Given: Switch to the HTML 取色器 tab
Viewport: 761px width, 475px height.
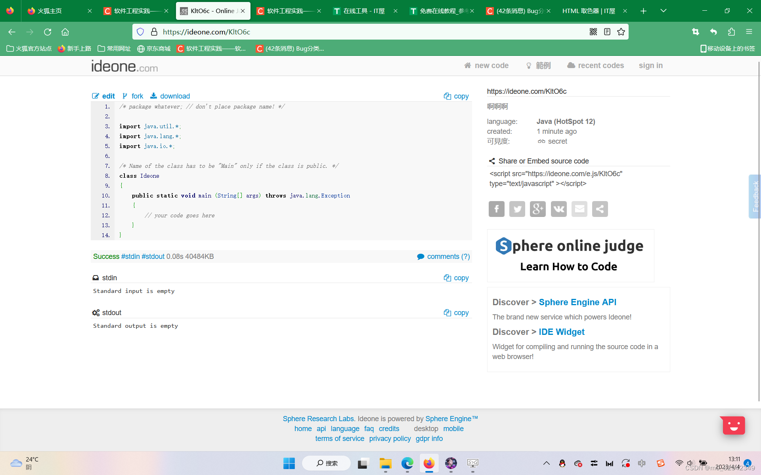Looking at the screenshot, I should (x=589, y=11).
